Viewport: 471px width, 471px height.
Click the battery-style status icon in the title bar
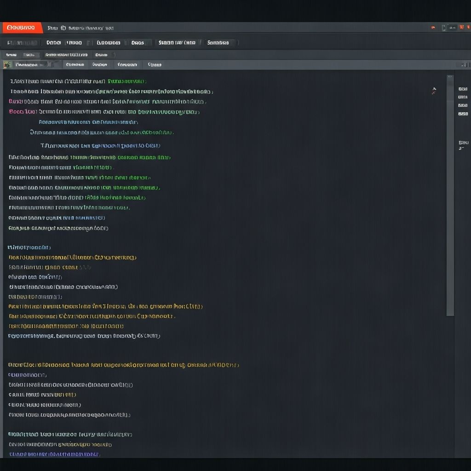(444, 28)
